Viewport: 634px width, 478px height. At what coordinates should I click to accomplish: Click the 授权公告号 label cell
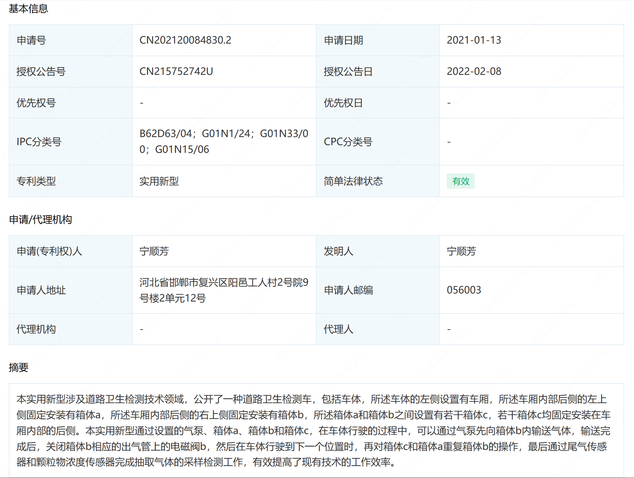pos(71,71)
